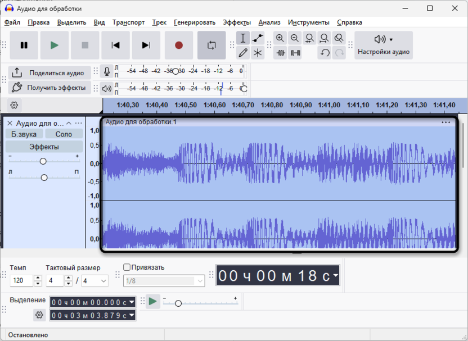Image resolution: width=468 pixels, height=341 pixels.
Task: Toggle looping playback with the loop button
Action: pos(211,45)
